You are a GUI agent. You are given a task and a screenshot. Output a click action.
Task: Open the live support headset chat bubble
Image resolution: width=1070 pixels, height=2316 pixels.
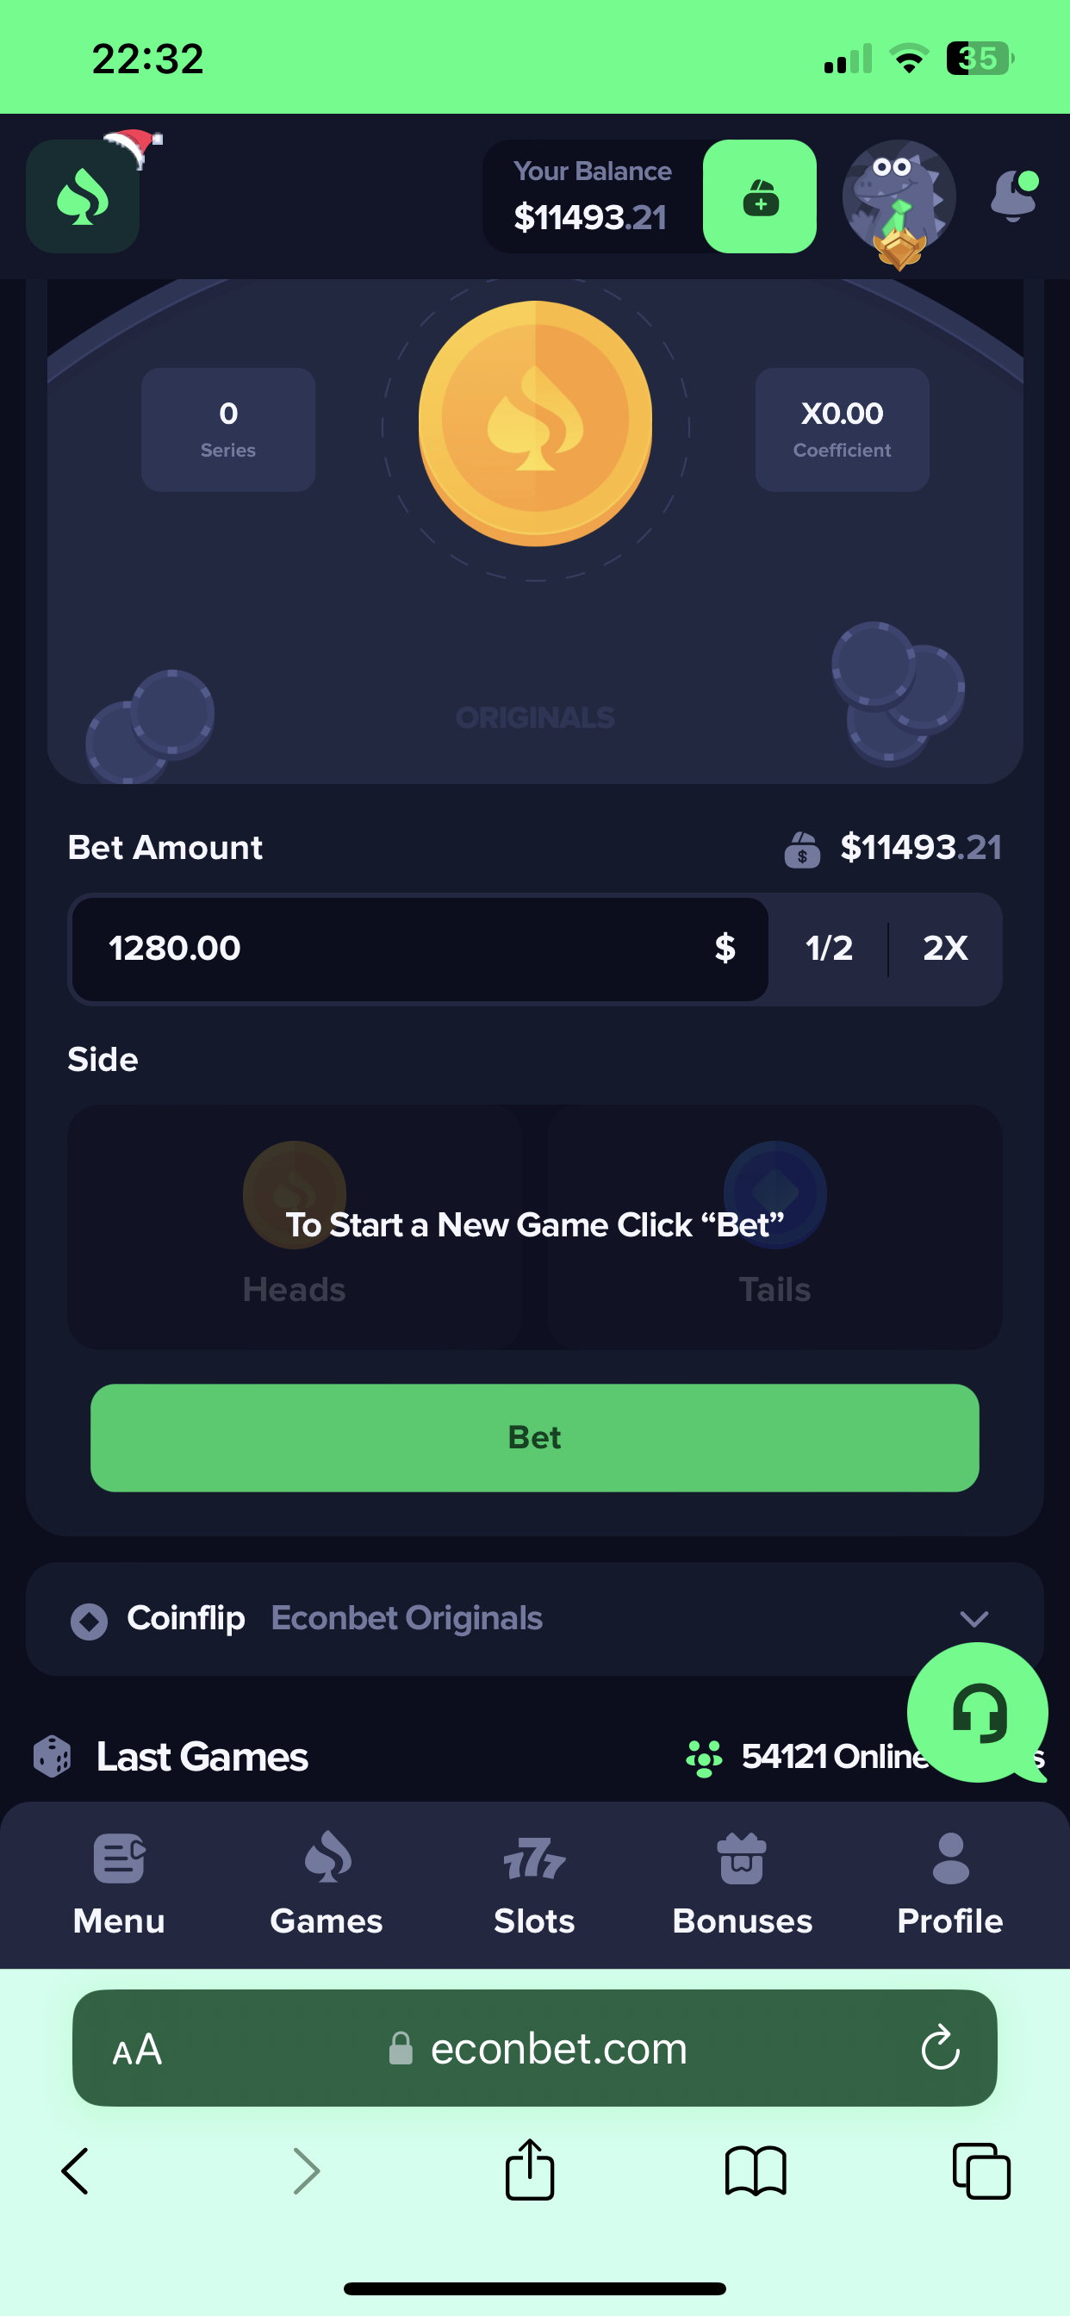977,1712
